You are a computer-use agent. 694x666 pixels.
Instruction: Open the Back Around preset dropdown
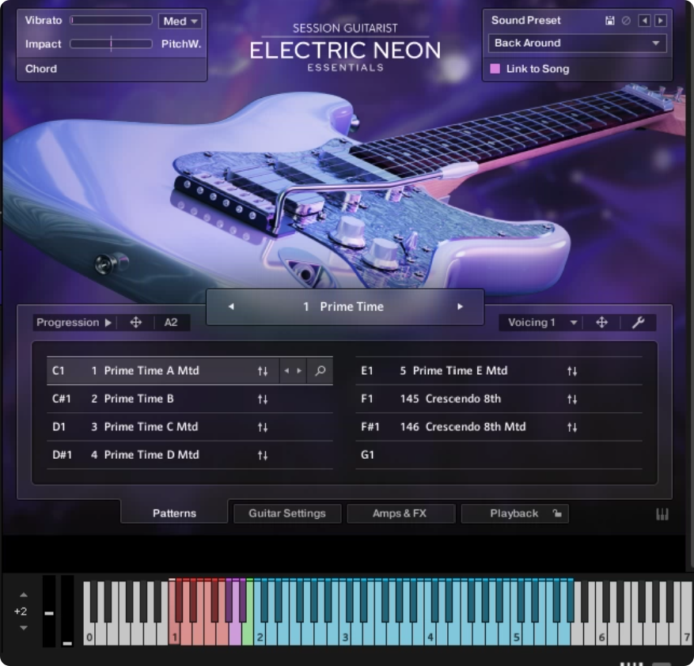(577, 43)
